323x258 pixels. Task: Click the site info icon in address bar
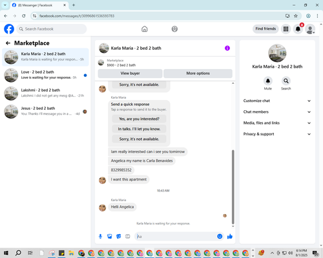(34, 16)
